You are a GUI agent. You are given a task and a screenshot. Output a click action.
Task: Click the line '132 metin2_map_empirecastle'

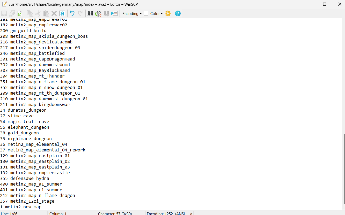coord(35,173)
